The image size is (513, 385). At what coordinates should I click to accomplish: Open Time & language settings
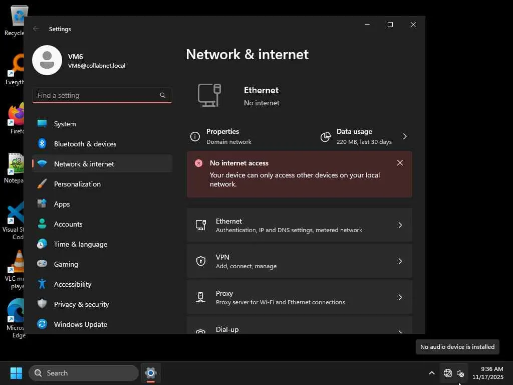coord(81,244)
